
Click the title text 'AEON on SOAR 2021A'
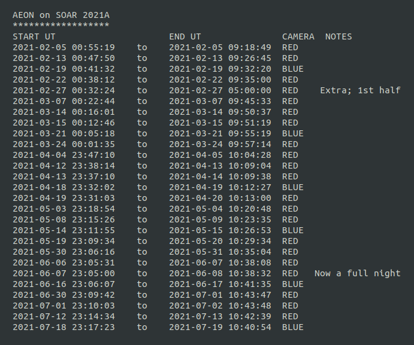(61, 15)
